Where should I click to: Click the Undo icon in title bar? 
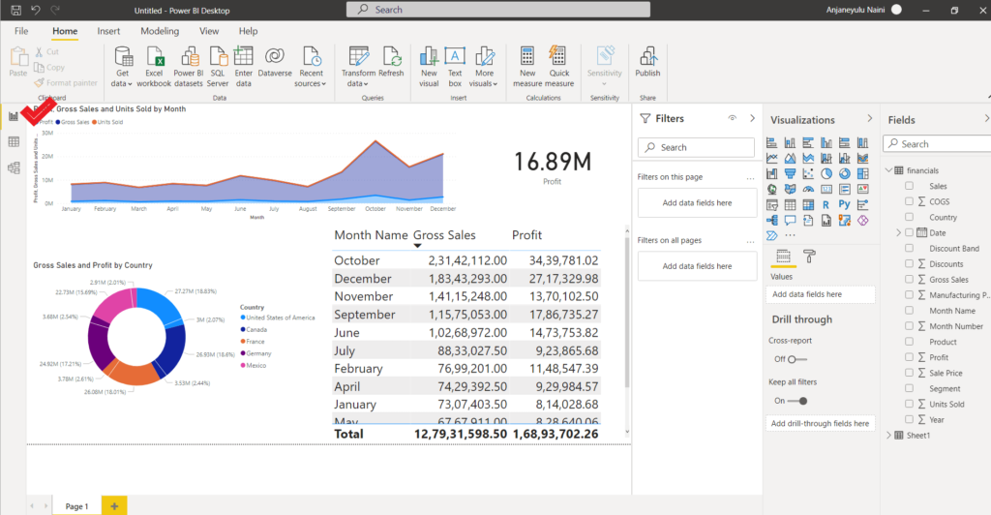tap(36, 10)
